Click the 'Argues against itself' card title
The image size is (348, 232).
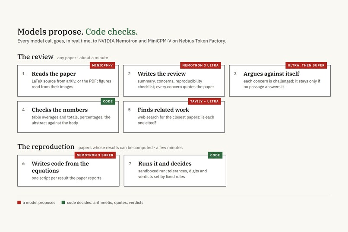tap(271, 74)
